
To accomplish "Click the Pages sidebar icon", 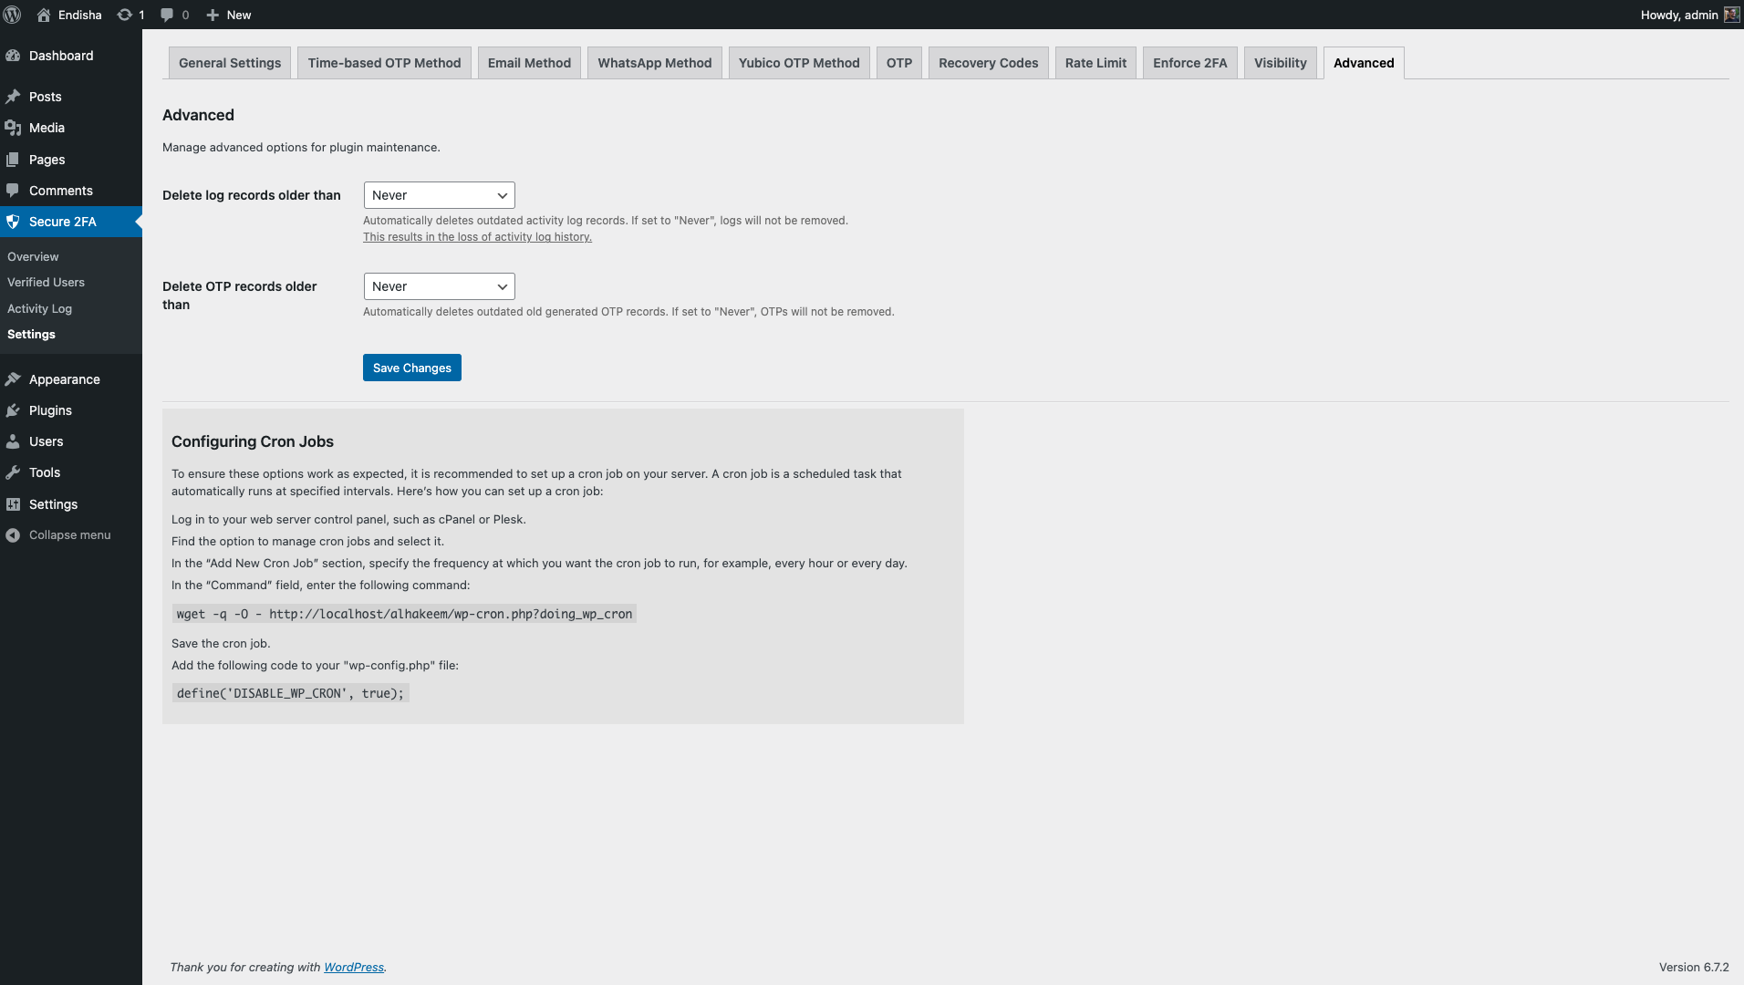I will click(13, 160).
